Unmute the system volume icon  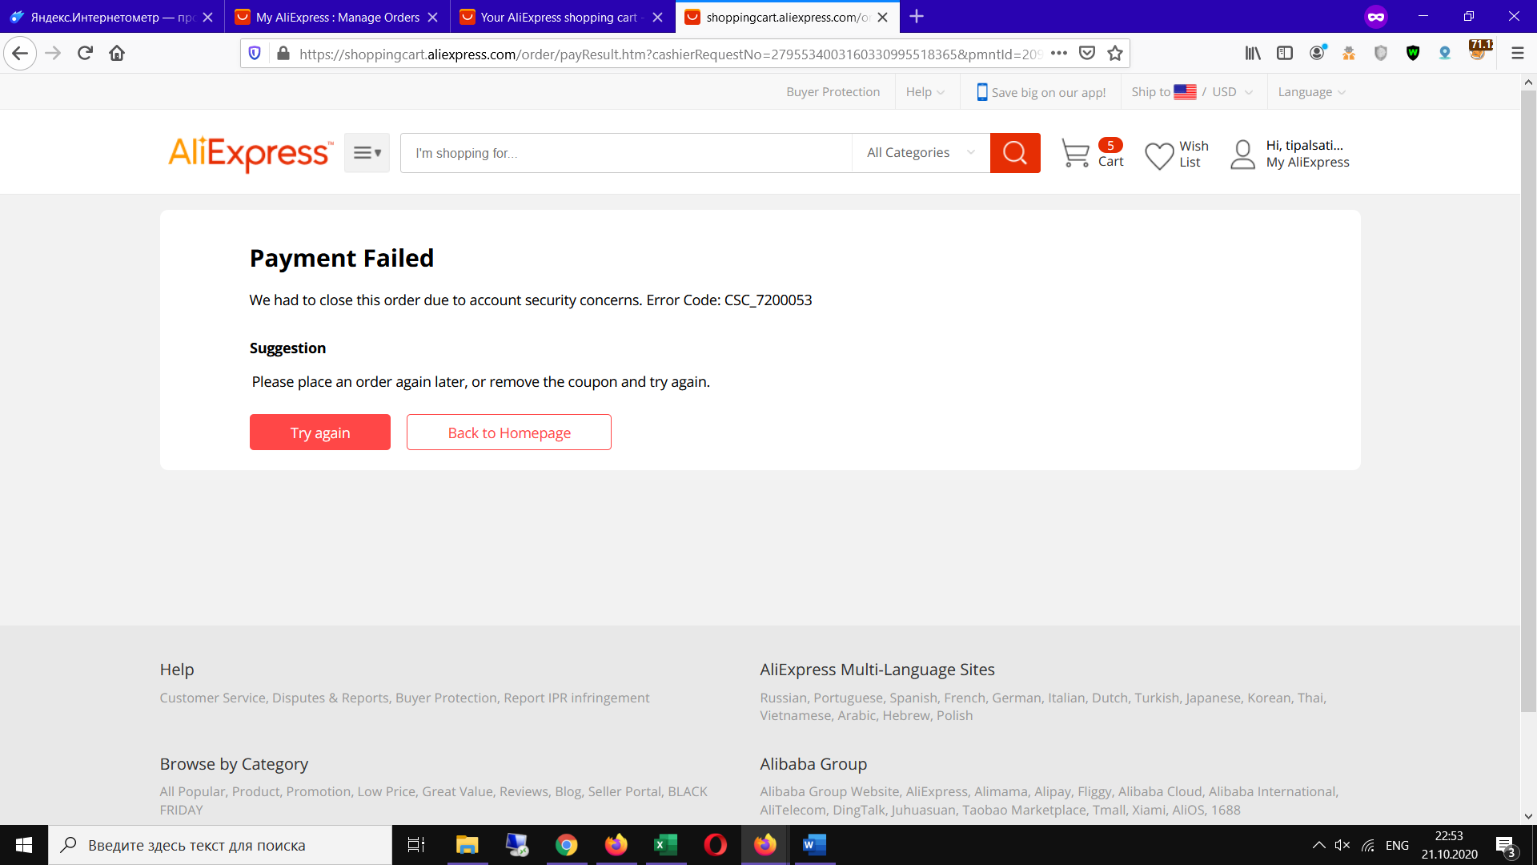tap(1342, 845)
